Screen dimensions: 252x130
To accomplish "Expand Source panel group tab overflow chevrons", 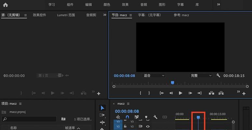I will click(105, 15).
